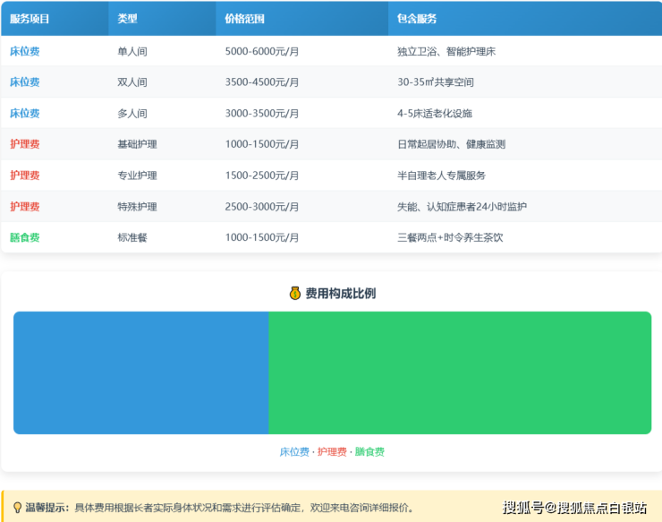Click the 包含服务 column header
Screen dimensions: 662x522
point(417,19)
